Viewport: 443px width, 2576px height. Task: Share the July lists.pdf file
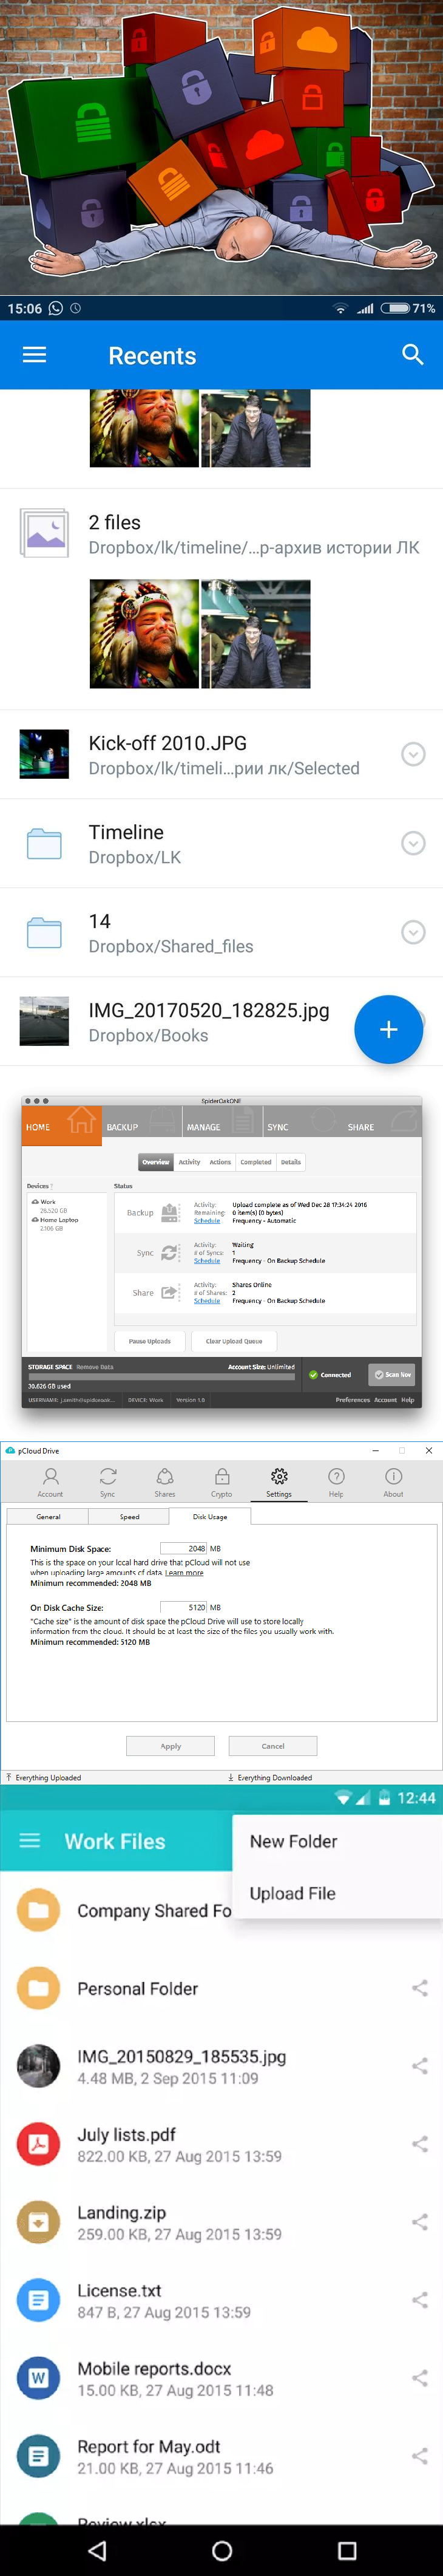pos(420,2144)
